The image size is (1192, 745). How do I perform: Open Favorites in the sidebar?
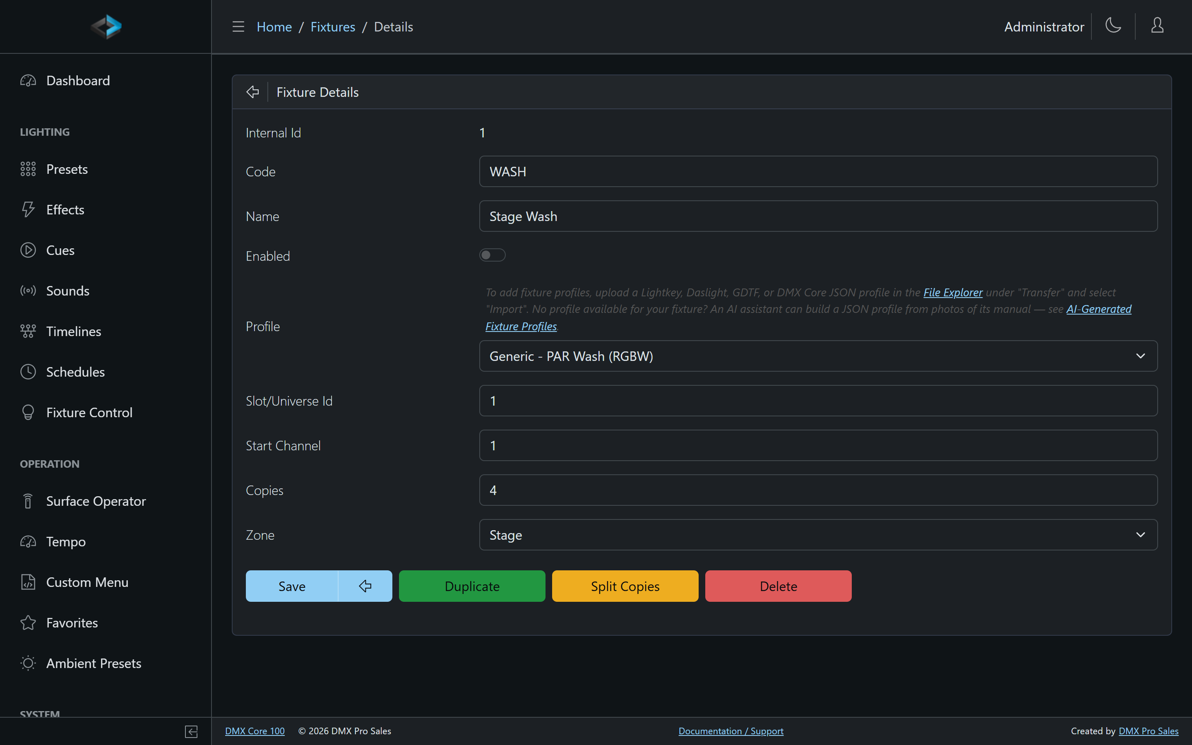[106, 623]
